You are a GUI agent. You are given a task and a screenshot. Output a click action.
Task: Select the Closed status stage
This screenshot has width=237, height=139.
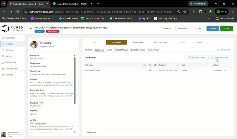pos(182,42)
